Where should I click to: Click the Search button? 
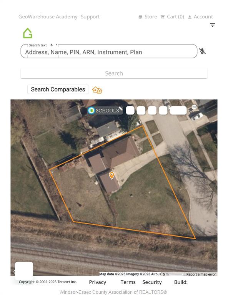(114, 73)
